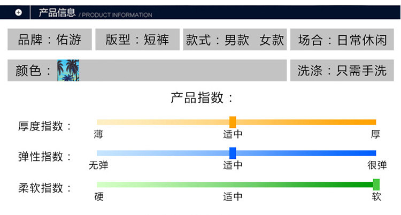The width and height of the screenshot is (401, 215).
Task: Click the 场合：日常休闲 occasion box
Action: point(342,40)
